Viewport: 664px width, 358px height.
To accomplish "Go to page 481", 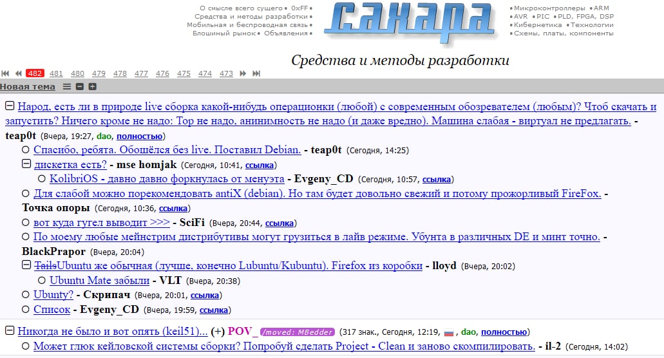I will click(x=56, y=73).
